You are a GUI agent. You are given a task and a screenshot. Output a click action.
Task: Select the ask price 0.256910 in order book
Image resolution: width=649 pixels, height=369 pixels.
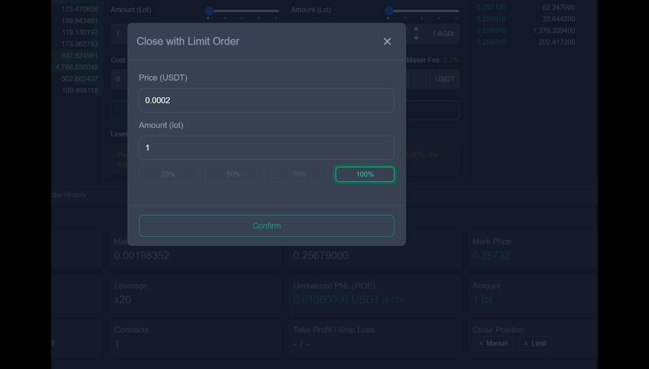pyautogui.click(x=490, y=19)
